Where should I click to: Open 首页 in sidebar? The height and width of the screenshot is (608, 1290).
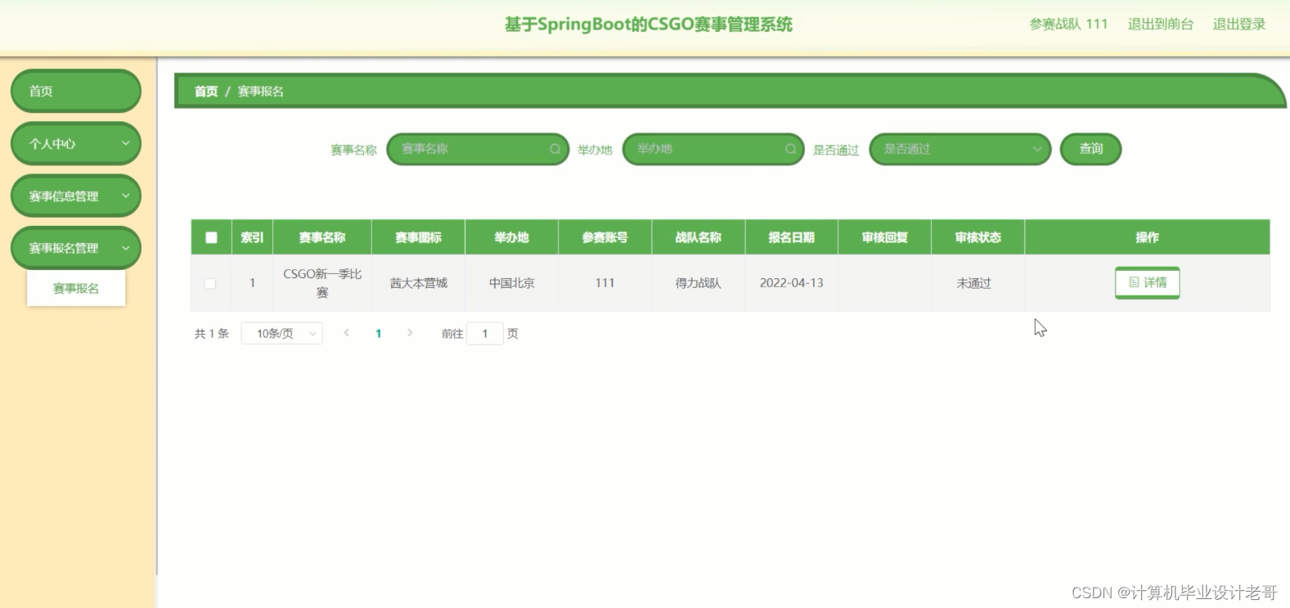coord(75,91)
